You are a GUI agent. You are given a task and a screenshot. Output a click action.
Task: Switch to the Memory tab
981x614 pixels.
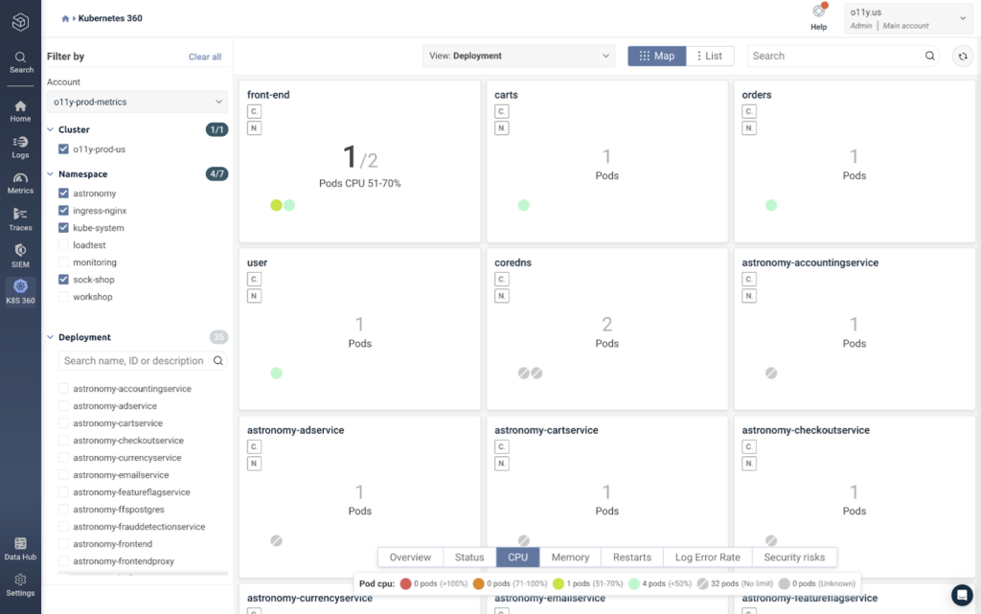[570, 557]
